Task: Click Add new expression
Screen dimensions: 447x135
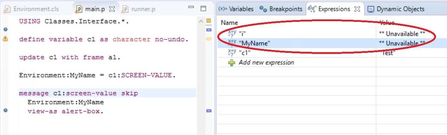Action: [x=266, y=62]
